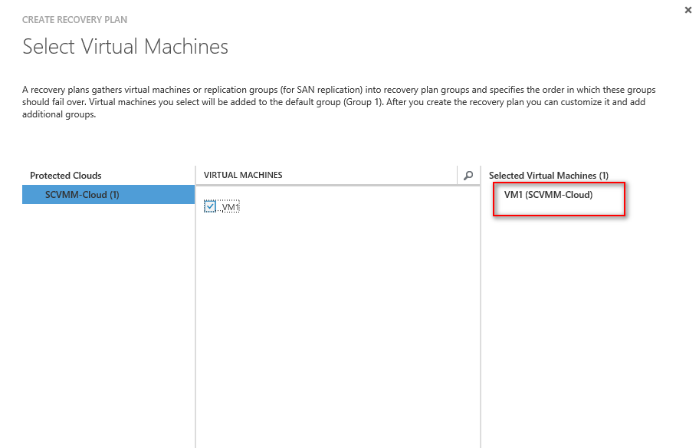Click the Protected Clouds heading
This screenshot has width=699, height=448.
tap(66, 176)
